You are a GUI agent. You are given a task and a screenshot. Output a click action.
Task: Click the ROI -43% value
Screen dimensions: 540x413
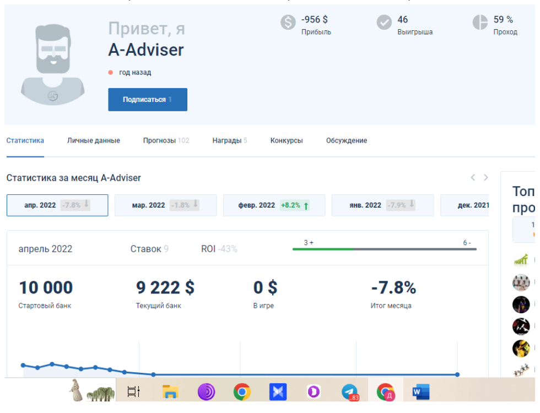[x=219, y=249]
